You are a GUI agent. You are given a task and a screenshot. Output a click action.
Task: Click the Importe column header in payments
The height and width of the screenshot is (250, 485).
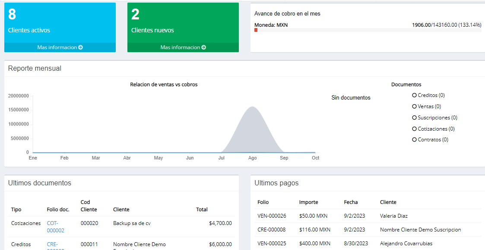(308, 202)
